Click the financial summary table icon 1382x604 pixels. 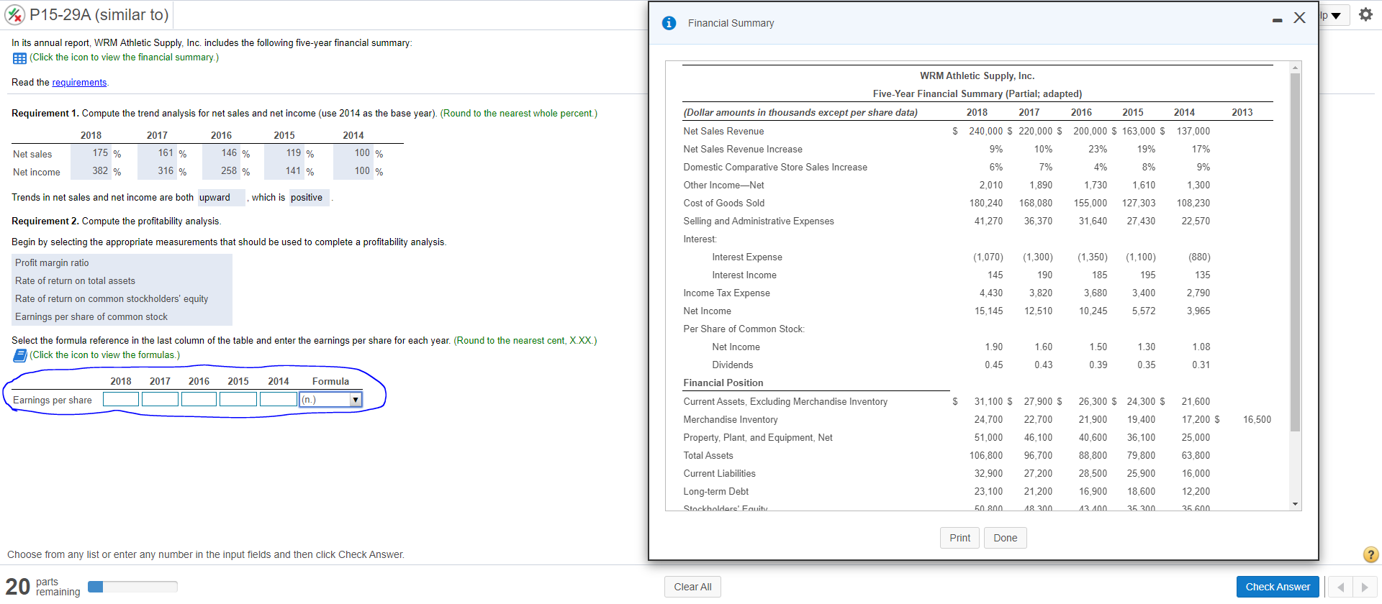pos(19,58)
